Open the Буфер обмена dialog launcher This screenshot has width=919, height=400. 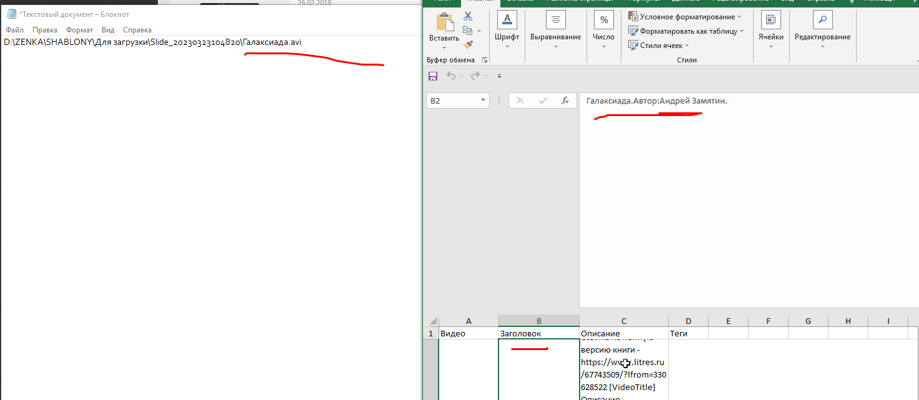(x=484, y=60)
